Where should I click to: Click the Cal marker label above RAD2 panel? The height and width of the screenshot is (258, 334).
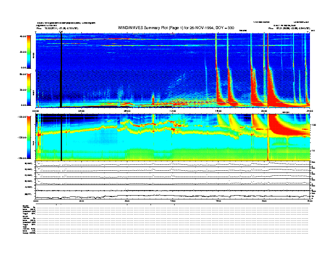click(60, 32)
